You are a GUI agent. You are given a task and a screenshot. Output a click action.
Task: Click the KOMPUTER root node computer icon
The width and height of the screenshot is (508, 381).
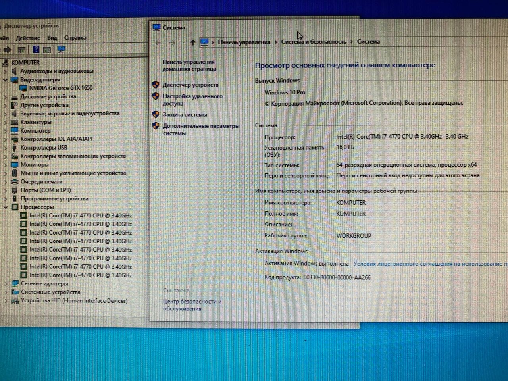pyautogui.click(x=6, y=62)
